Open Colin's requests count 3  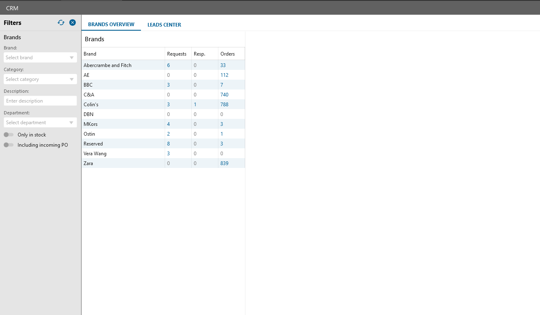pyautogui.click(x=168, y=105)
